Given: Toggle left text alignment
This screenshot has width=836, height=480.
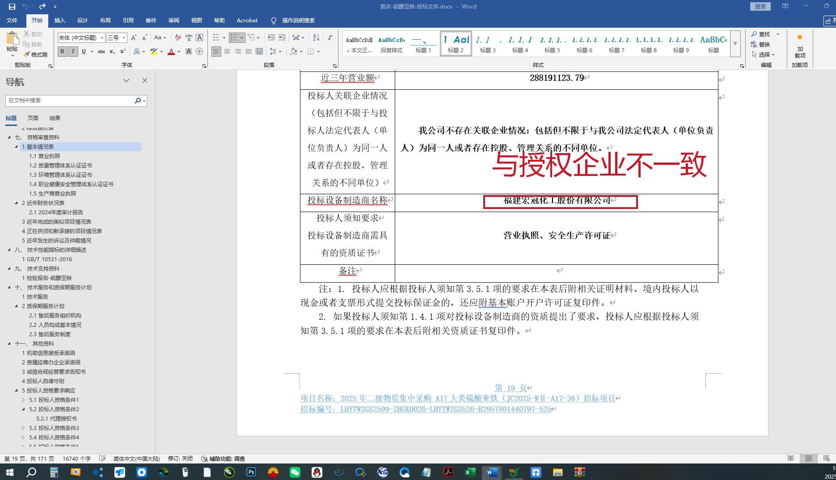Looking at the screenshot, I should pos(216,52).
